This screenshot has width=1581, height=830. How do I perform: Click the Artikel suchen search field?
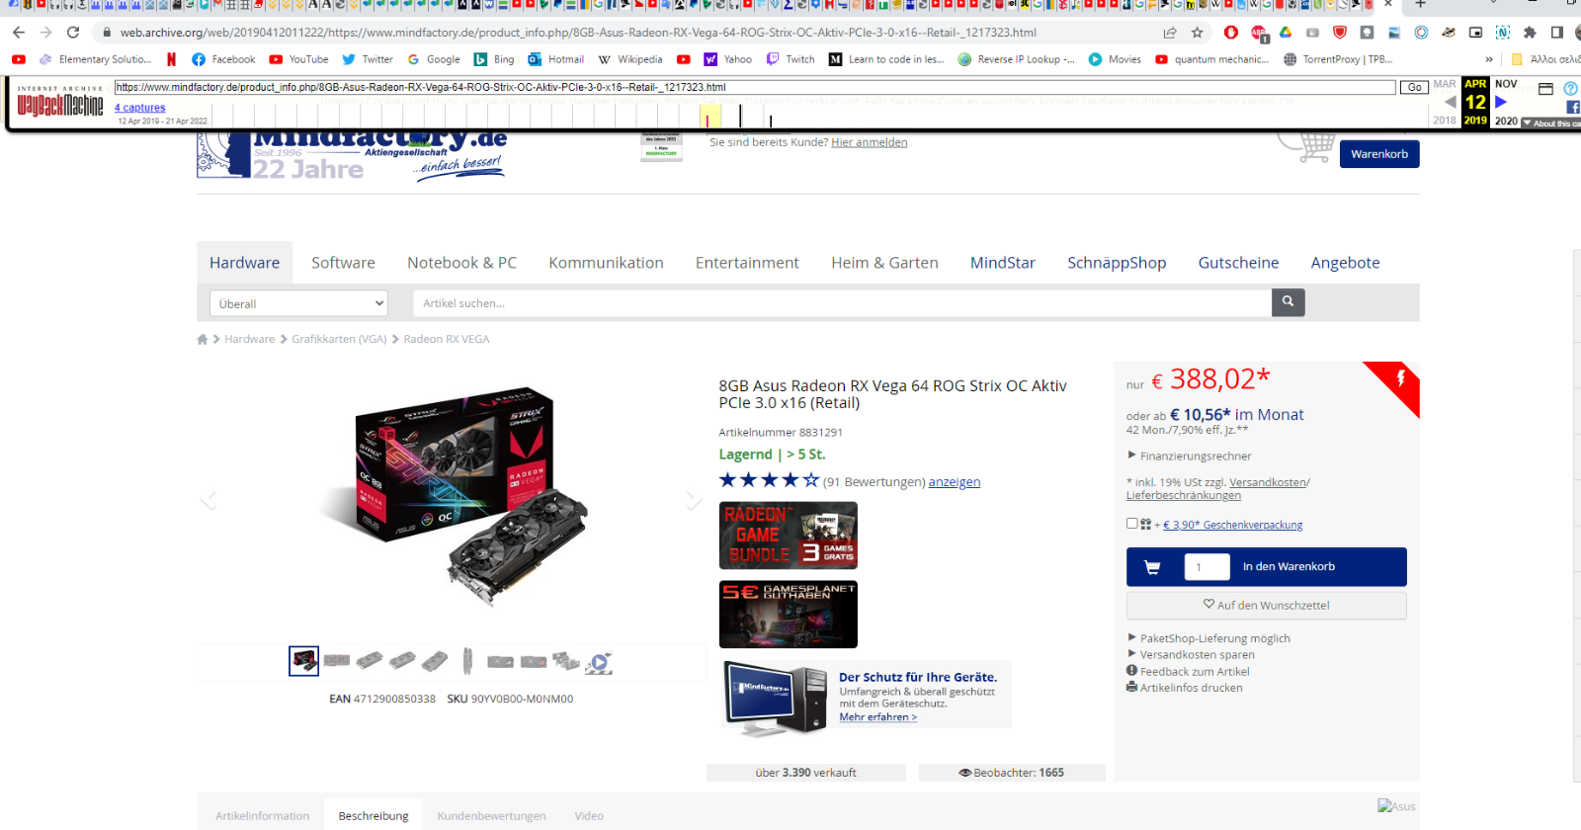tap(842, 303)
